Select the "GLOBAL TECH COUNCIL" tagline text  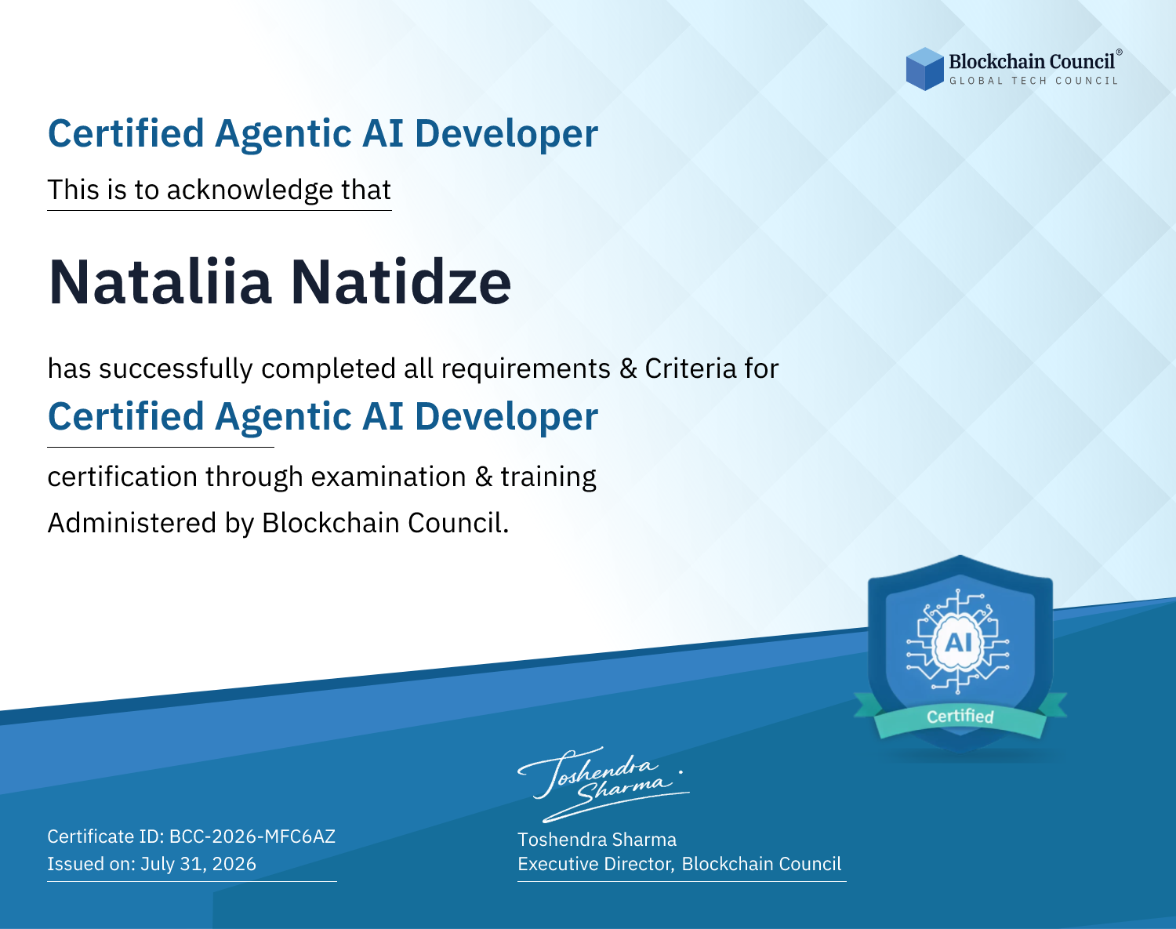[x=1034, y=81]
